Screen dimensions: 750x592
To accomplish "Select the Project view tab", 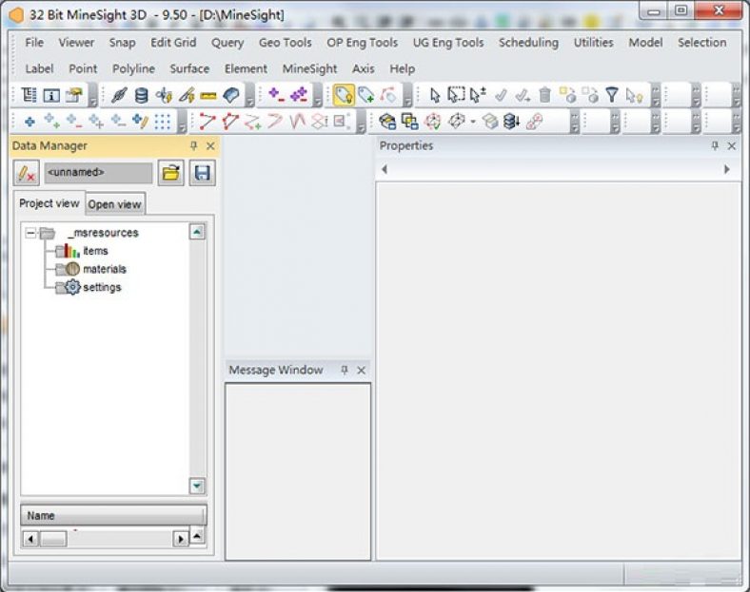I will [x=49, y=203].
